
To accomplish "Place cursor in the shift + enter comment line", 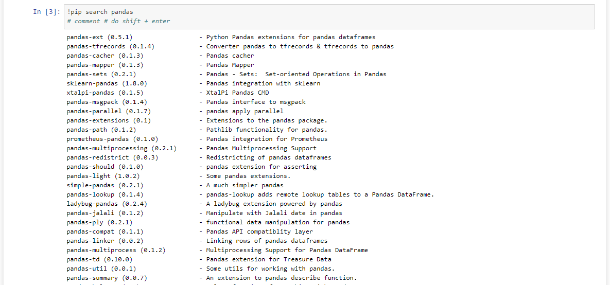I will (x=118, y=21).
